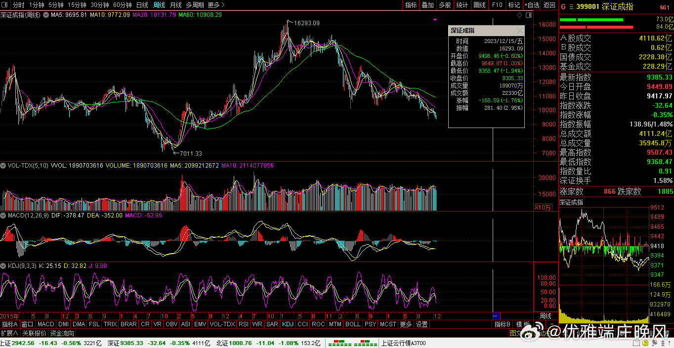Toggle the BOLL indicator

coord(353,324)
